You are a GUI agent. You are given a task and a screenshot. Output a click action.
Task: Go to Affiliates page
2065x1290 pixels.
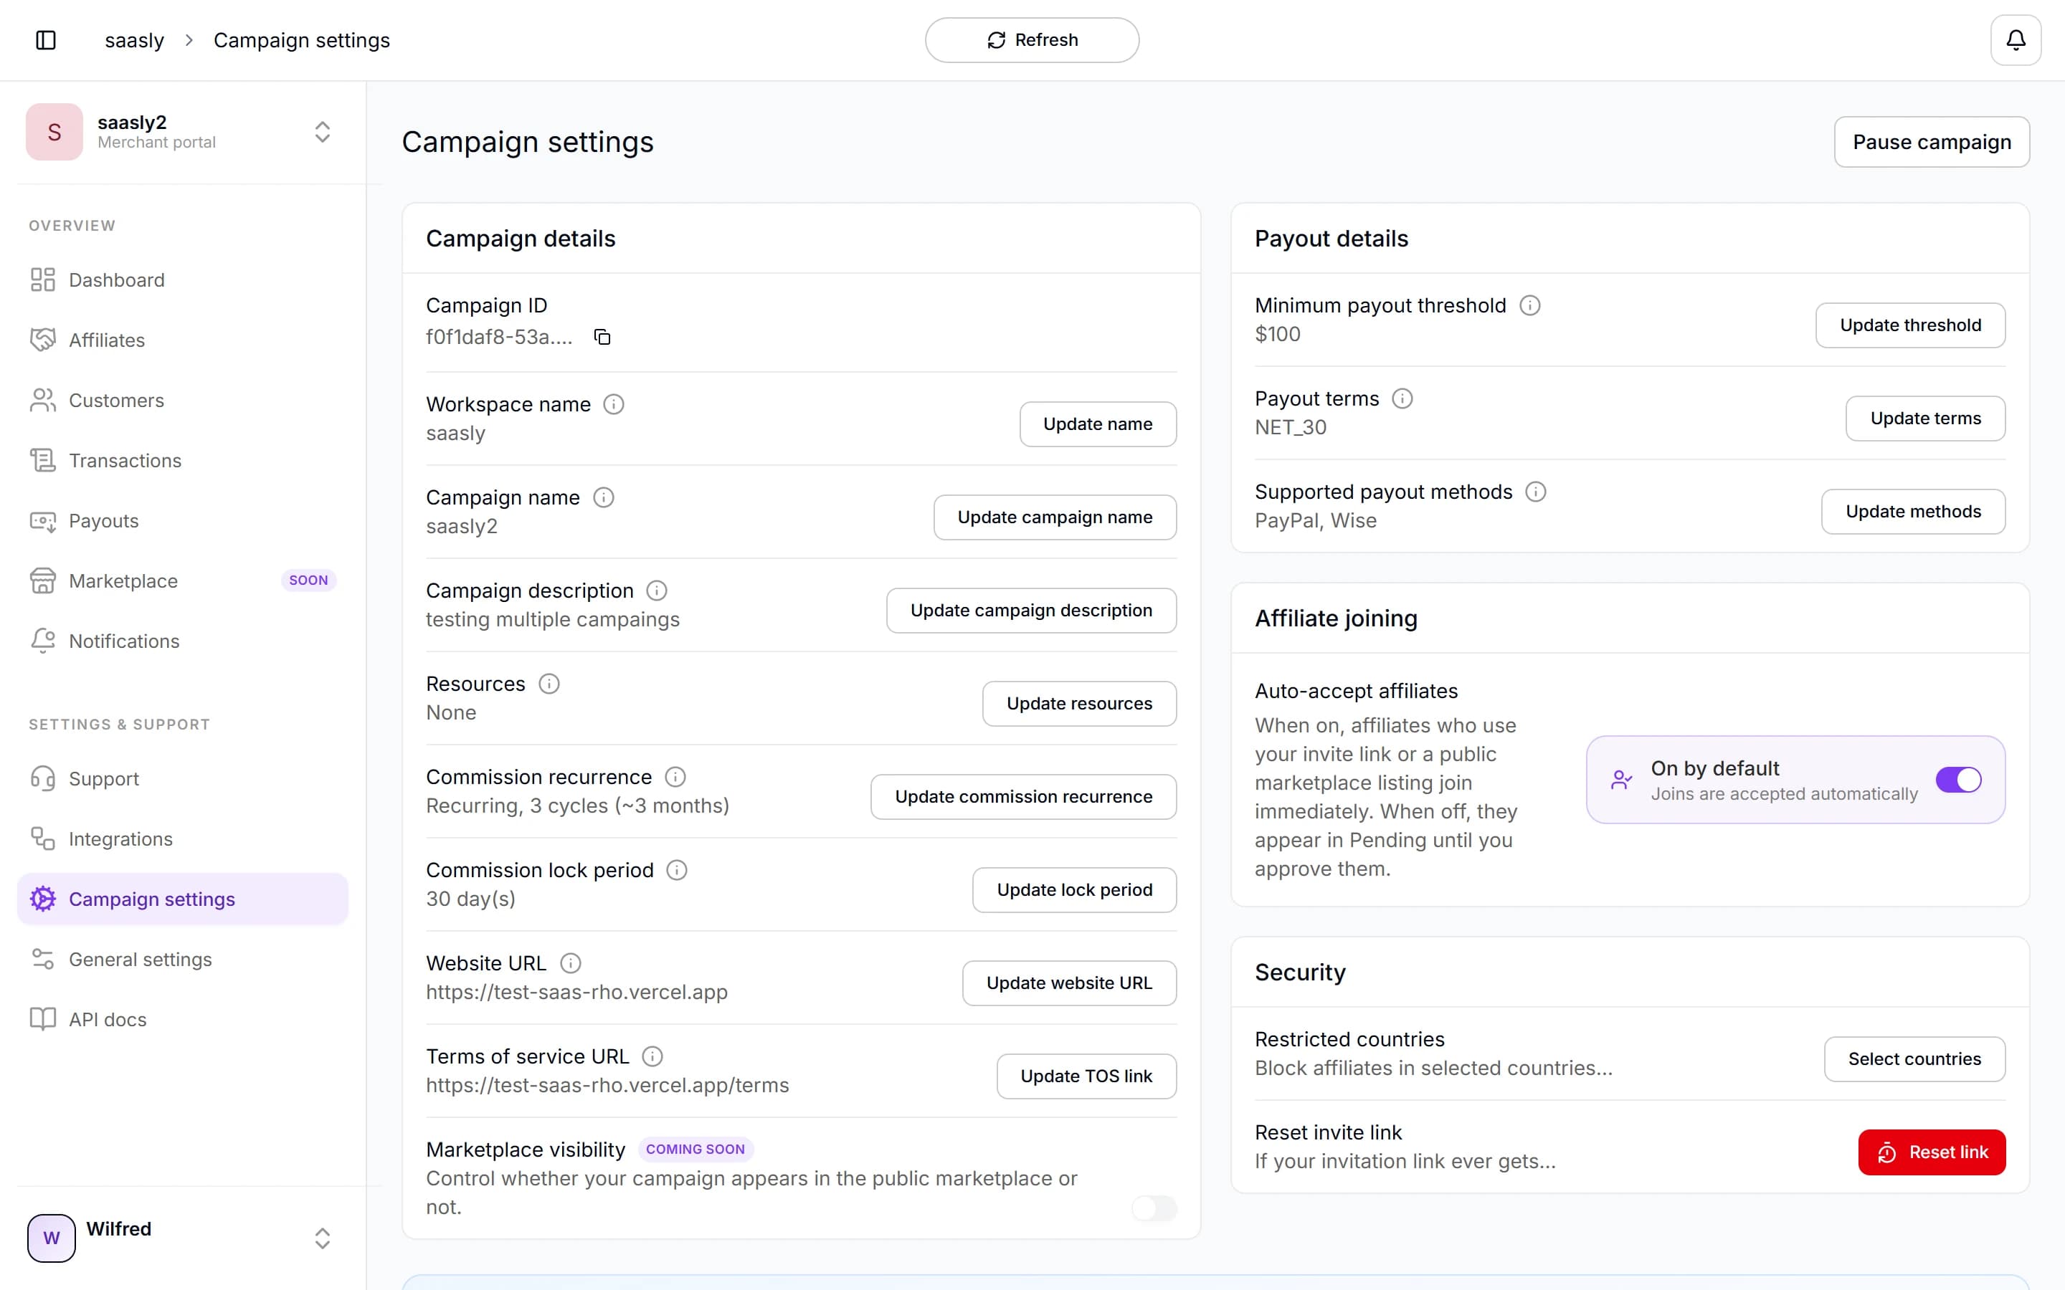(x=183, y=340)
